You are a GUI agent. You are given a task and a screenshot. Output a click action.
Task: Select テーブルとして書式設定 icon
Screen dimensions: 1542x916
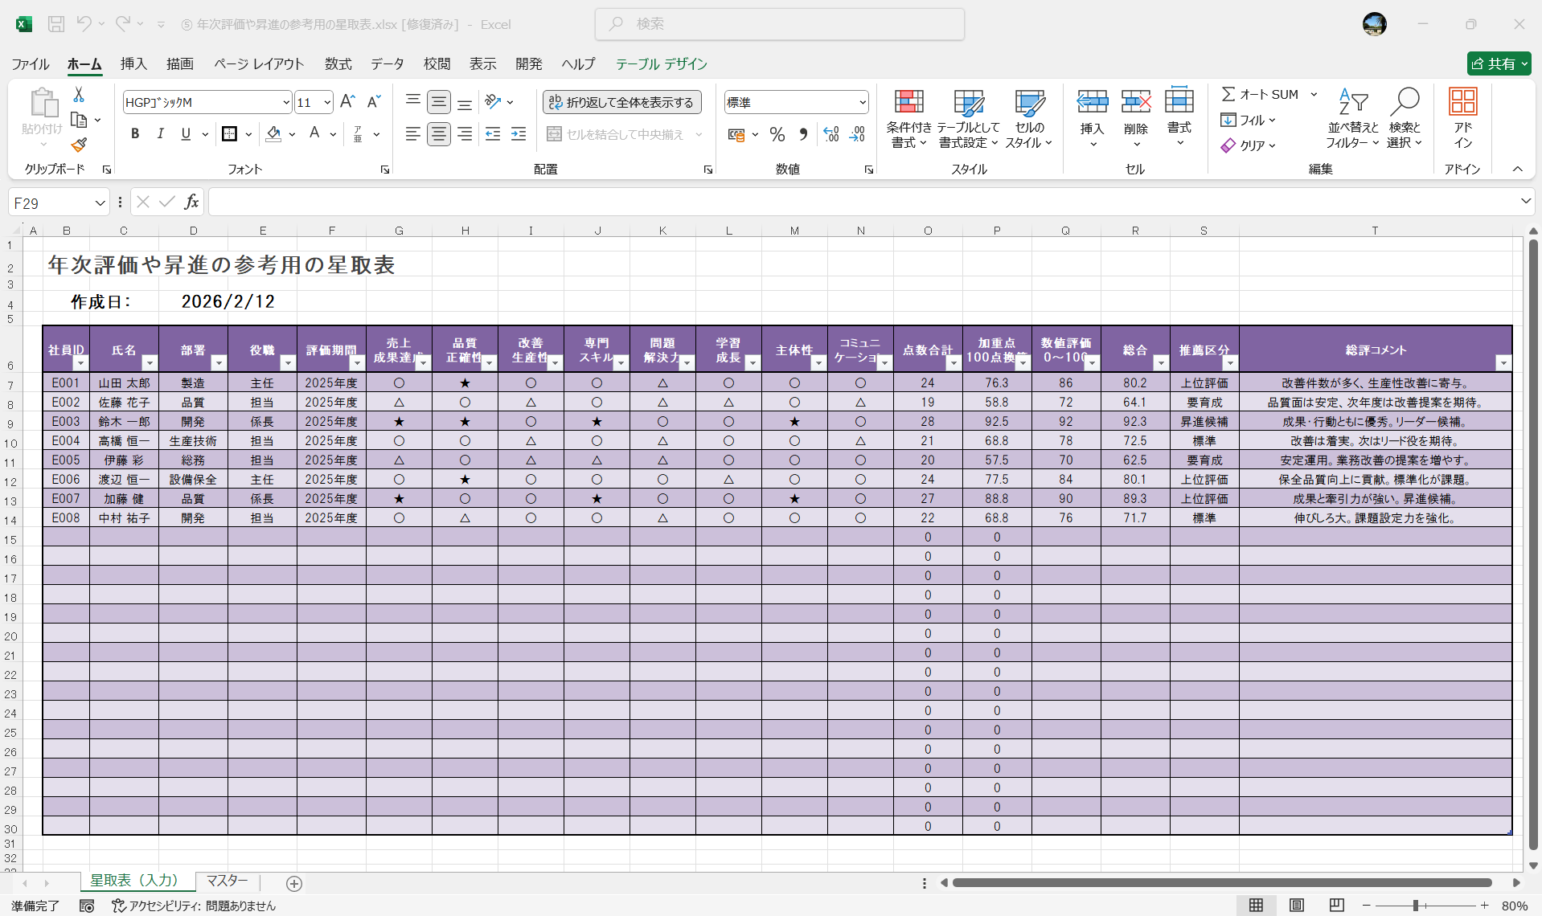coord(969,118)
